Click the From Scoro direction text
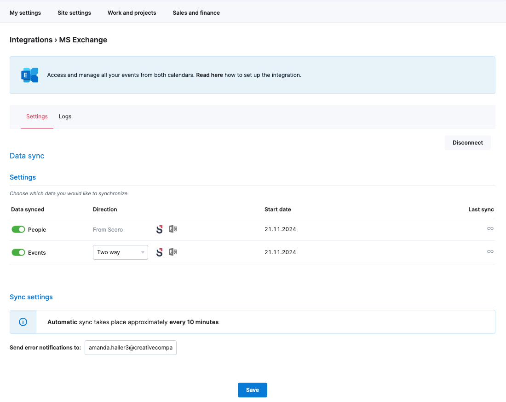506x402 pixels. [x=108, y=229]
